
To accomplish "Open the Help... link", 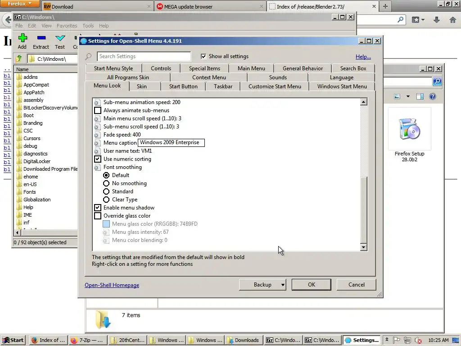I will (x=363, y=56).
